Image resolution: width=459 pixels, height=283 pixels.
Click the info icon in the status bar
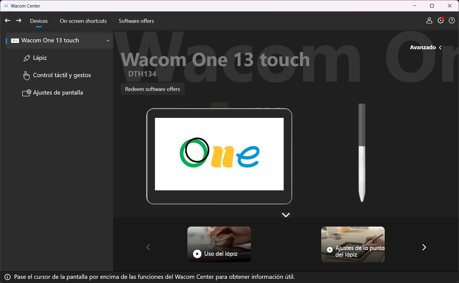[x=8, y=277]
